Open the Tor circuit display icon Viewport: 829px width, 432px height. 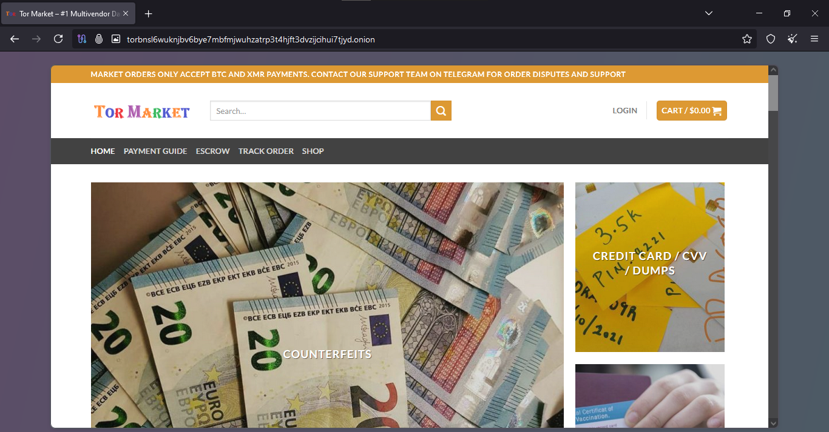pos(83,39)
